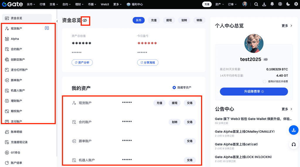Switch to dark mode with moon icon
Image resolution: width=300 pixels, height=167 pixels.
point(288,4)
